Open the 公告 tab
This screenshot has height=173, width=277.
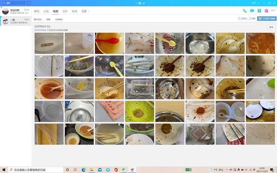46,11
